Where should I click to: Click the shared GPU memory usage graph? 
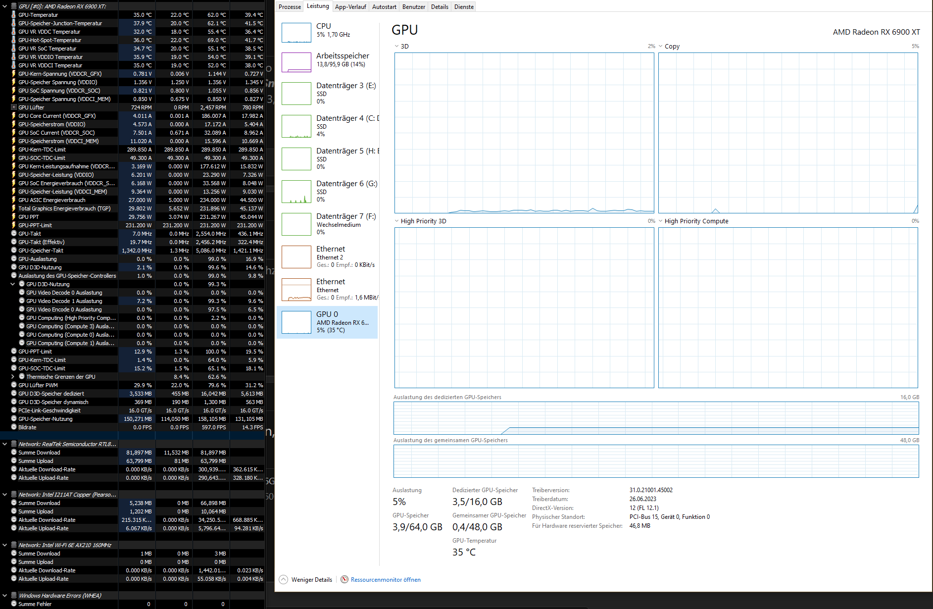pos(656,461)
